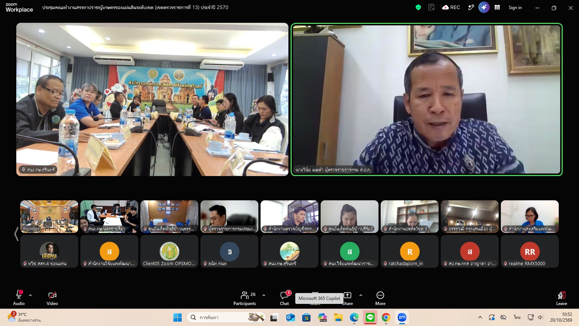This screenshot has height=326, width=579.
Task: Open the volume speaker tray icon
Action: 541,317
